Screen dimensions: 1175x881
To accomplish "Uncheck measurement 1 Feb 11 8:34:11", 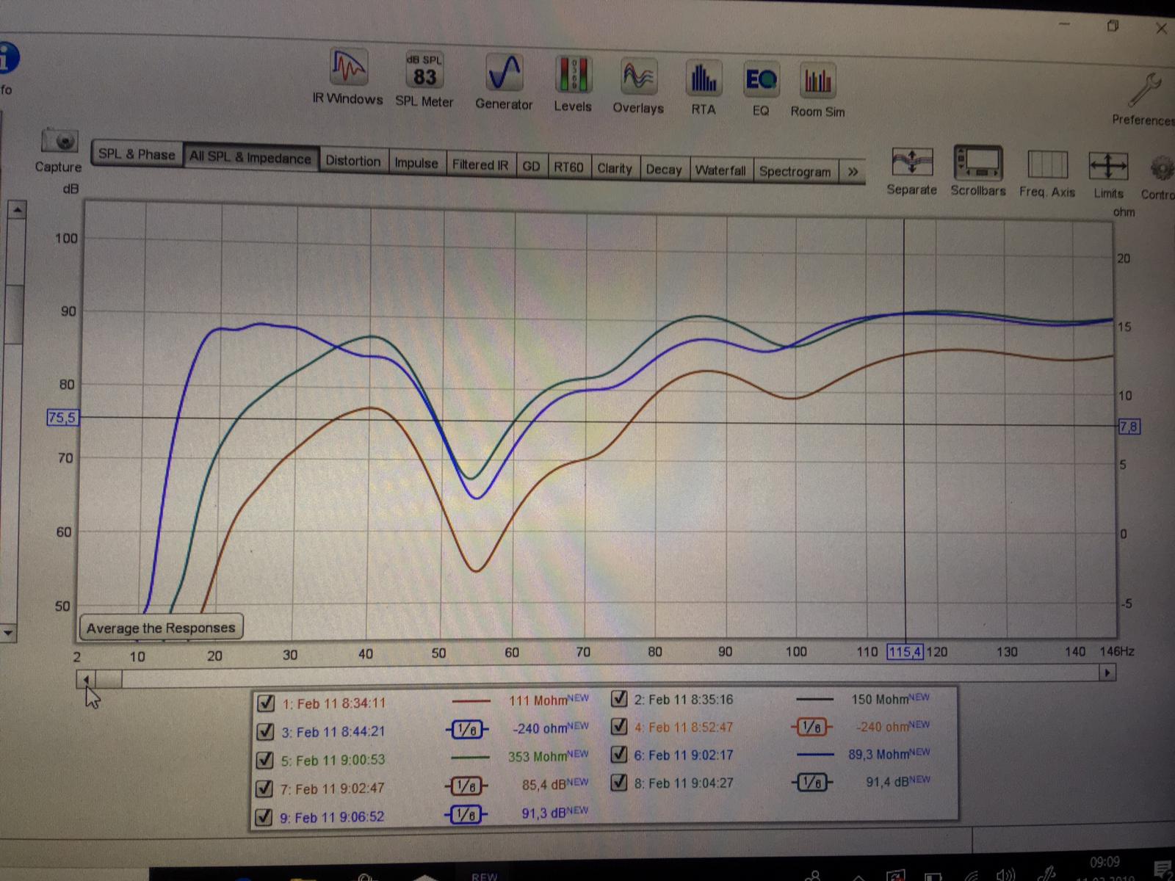I will (265, 703).
